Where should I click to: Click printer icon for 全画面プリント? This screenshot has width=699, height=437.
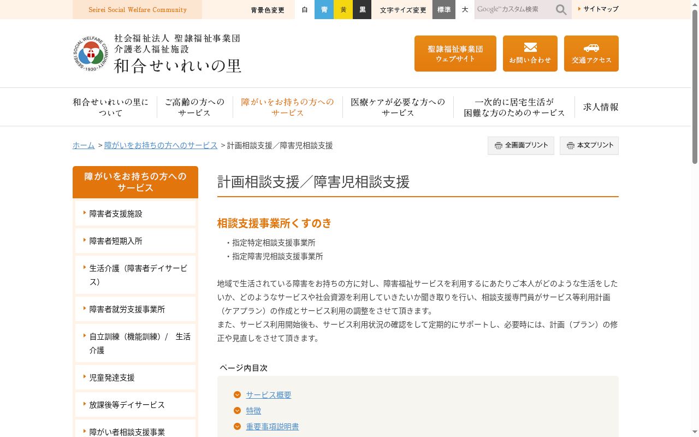(498, 146)
